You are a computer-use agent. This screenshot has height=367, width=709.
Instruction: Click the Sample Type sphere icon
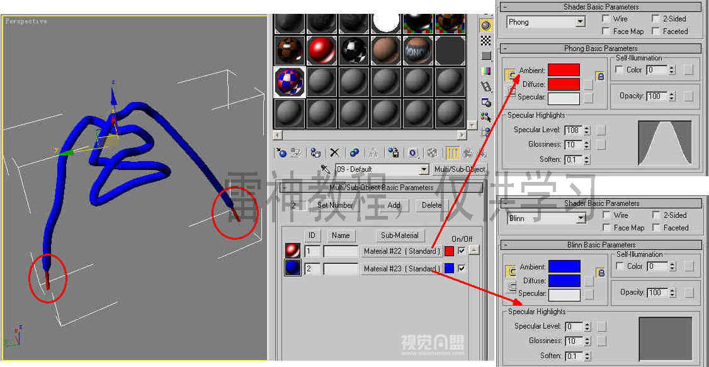[x=485, y=25]
